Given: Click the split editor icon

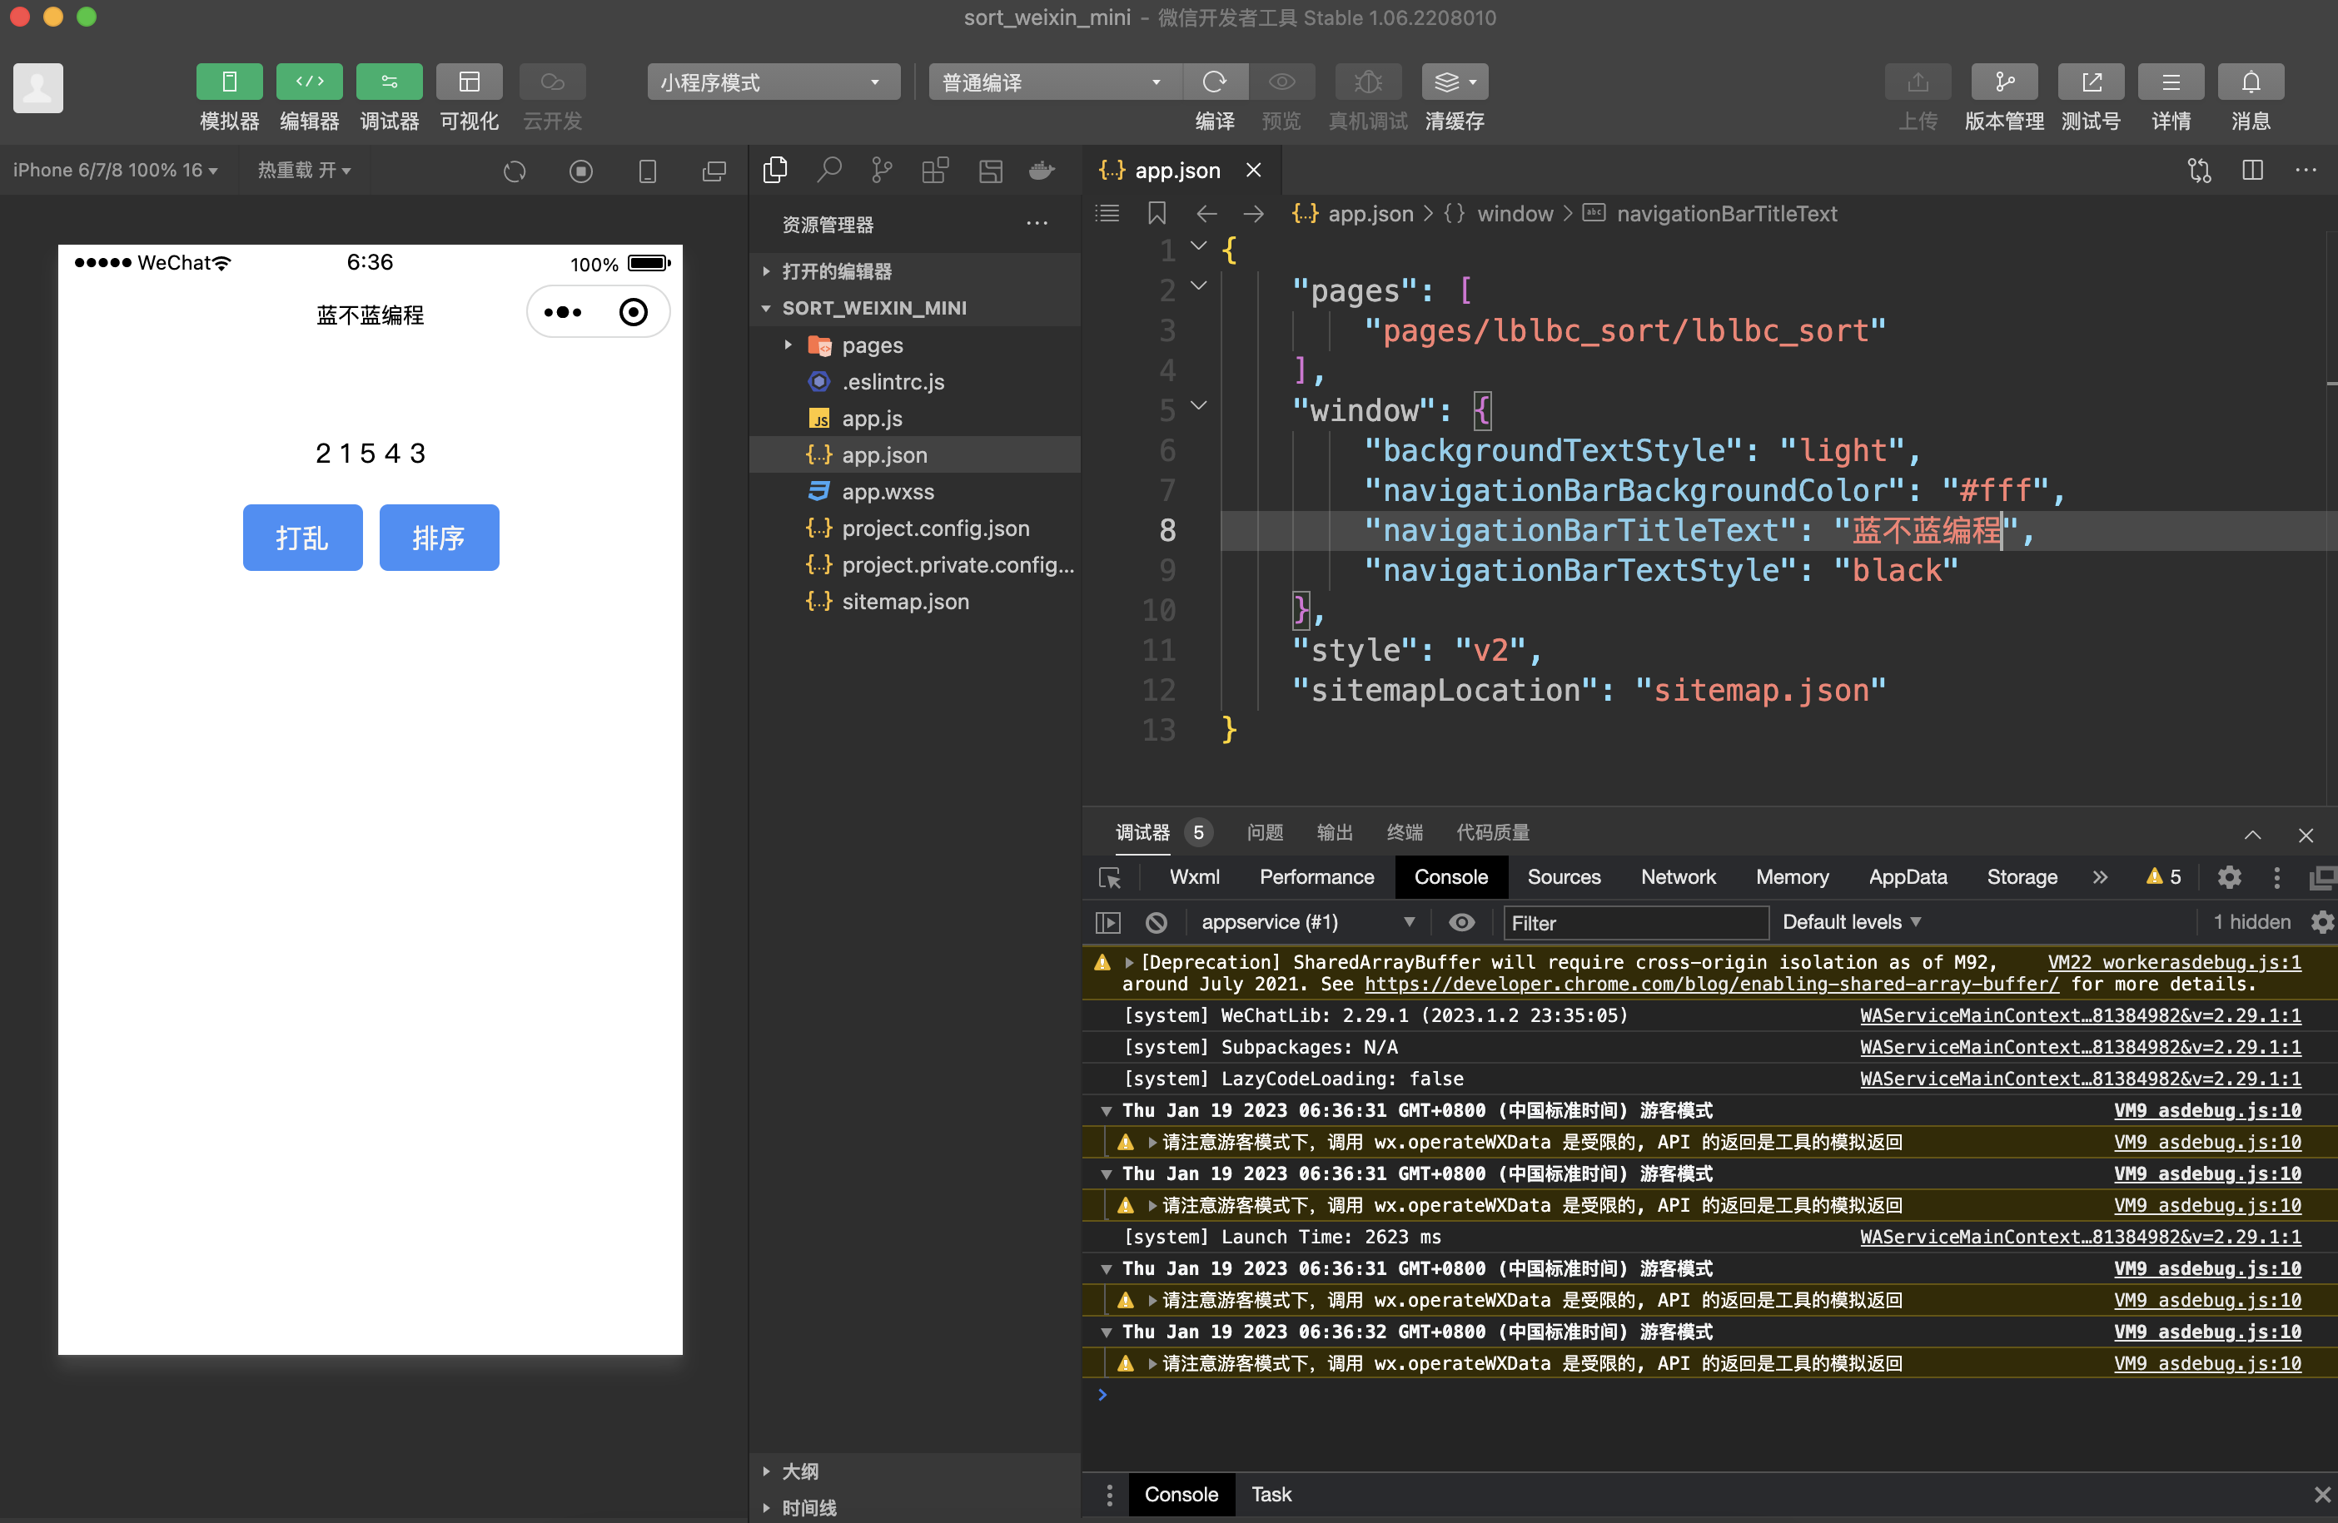Looking at the screenshot, I should (2252, 170).
